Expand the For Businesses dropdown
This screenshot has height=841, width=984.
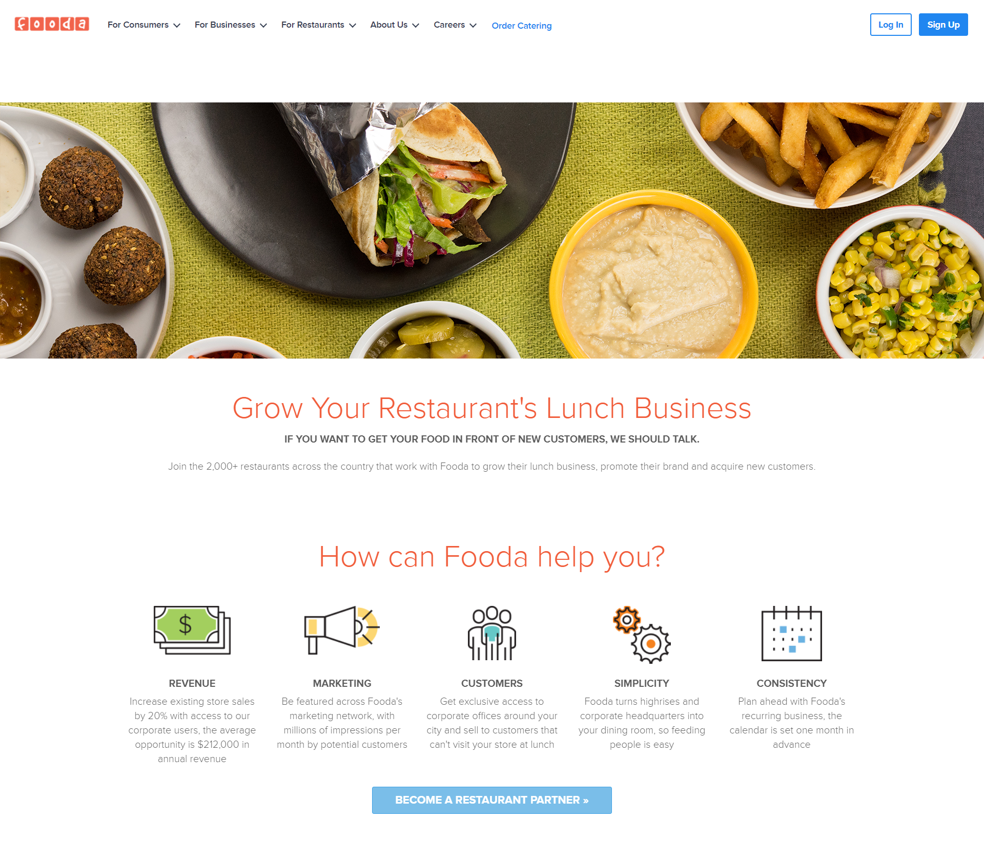pyautogui.click(x=230, y=25)
